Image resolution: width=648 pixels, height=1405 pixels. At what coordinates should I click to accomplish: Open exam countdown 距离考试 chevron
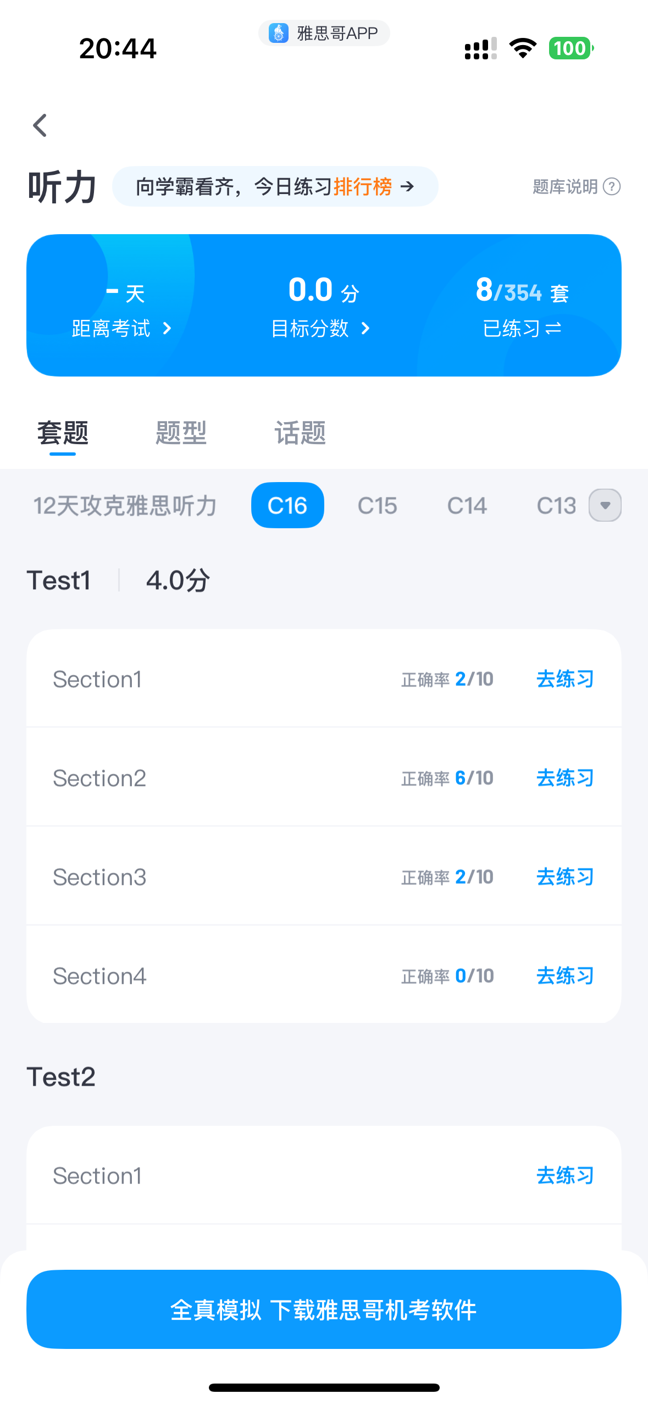[x=167, y=329]
